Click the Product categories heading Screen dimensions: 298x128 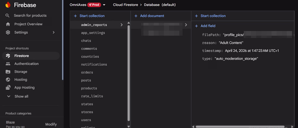(18, 113)
